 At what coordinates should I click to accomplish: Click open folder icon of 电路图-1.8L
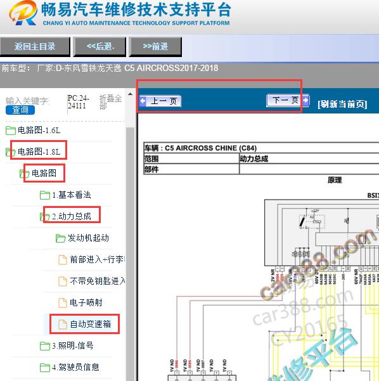11,152
